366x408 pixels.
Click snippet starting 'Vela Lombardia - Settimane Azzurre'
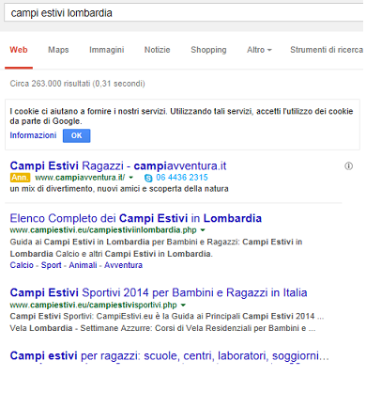pos(162,328)
